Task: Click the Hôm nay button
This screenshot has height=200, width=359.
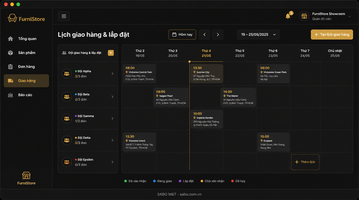Action: coord(182,35)
